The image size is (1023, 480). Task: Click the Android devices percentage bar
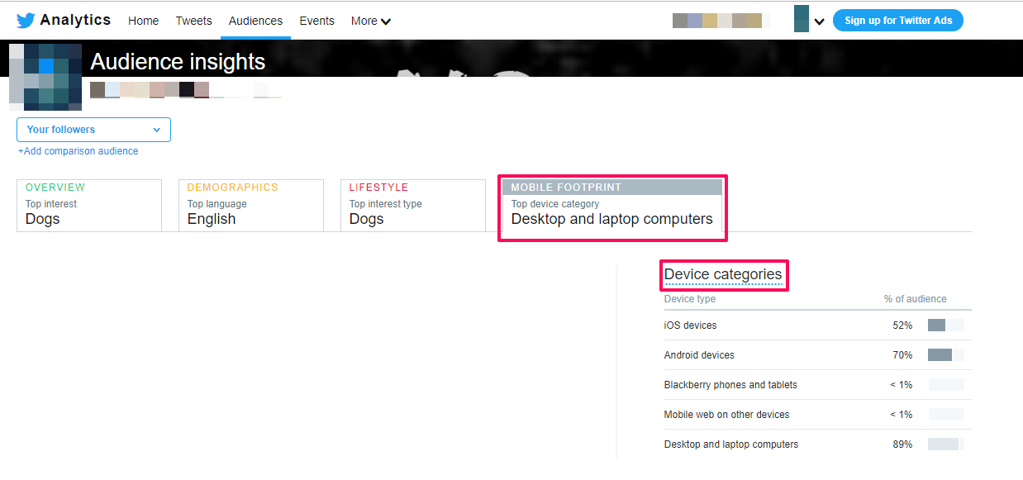[945, 355]
